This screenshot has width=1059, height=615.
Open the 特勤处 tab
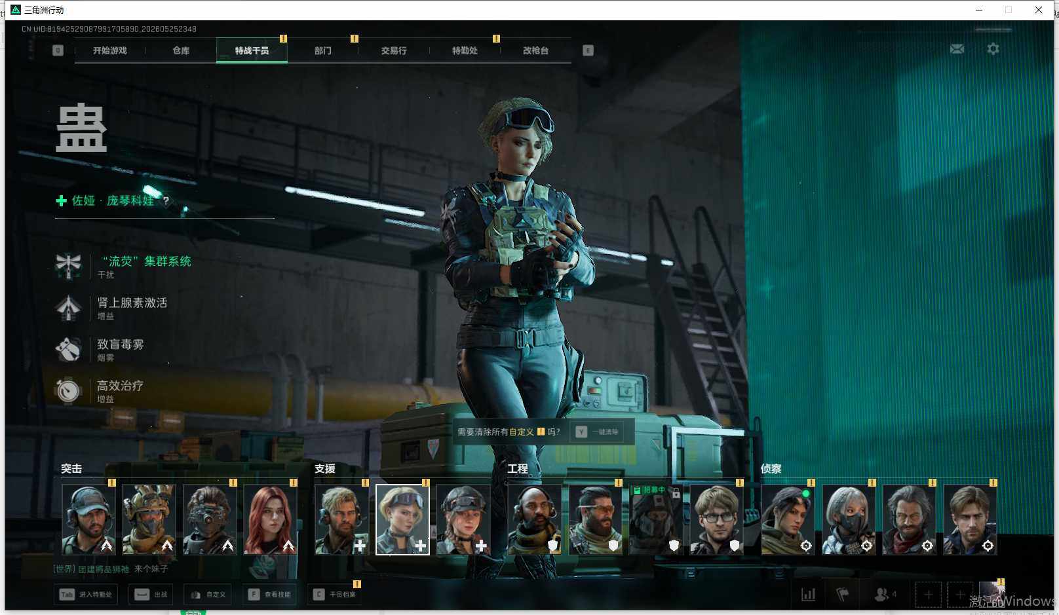coord(465,50)
